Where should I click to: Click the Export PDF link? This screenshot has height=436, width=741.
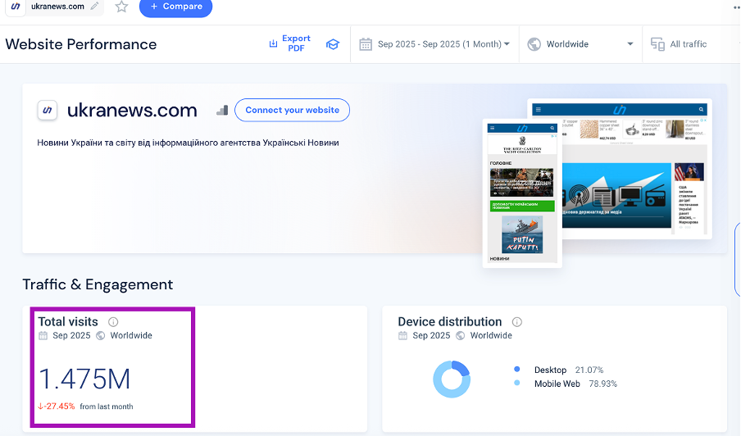[x=296, y=43]
